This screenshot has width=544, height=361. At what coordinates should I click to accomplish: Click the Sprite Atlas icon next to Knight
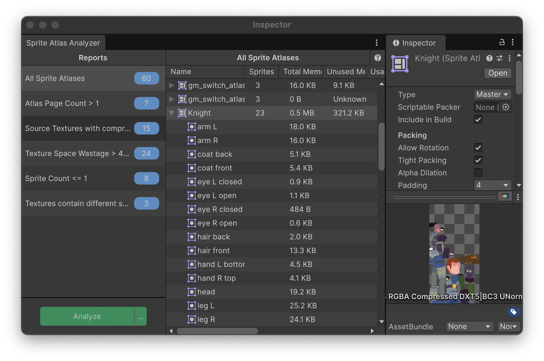coord(182,113)
